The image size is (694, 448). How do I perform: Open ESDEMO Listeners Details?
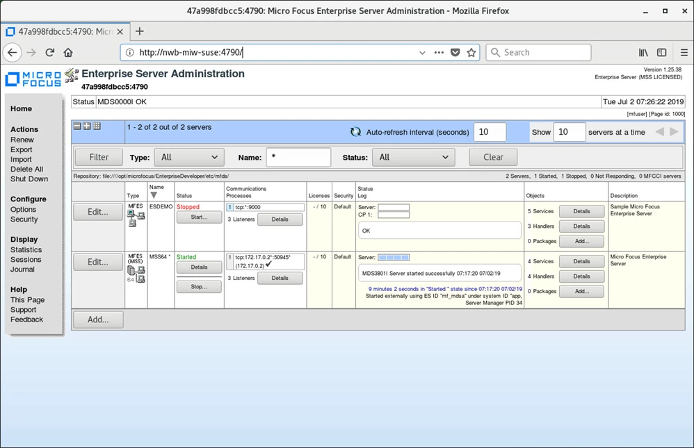[x=280, y=219]
